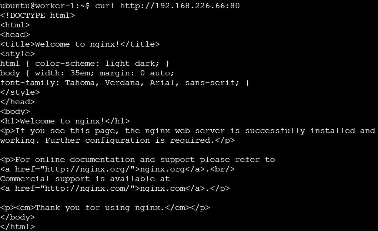Click the color-scheme: light dark text
This screenshot has height=231, width=378.
coord(97,64)
